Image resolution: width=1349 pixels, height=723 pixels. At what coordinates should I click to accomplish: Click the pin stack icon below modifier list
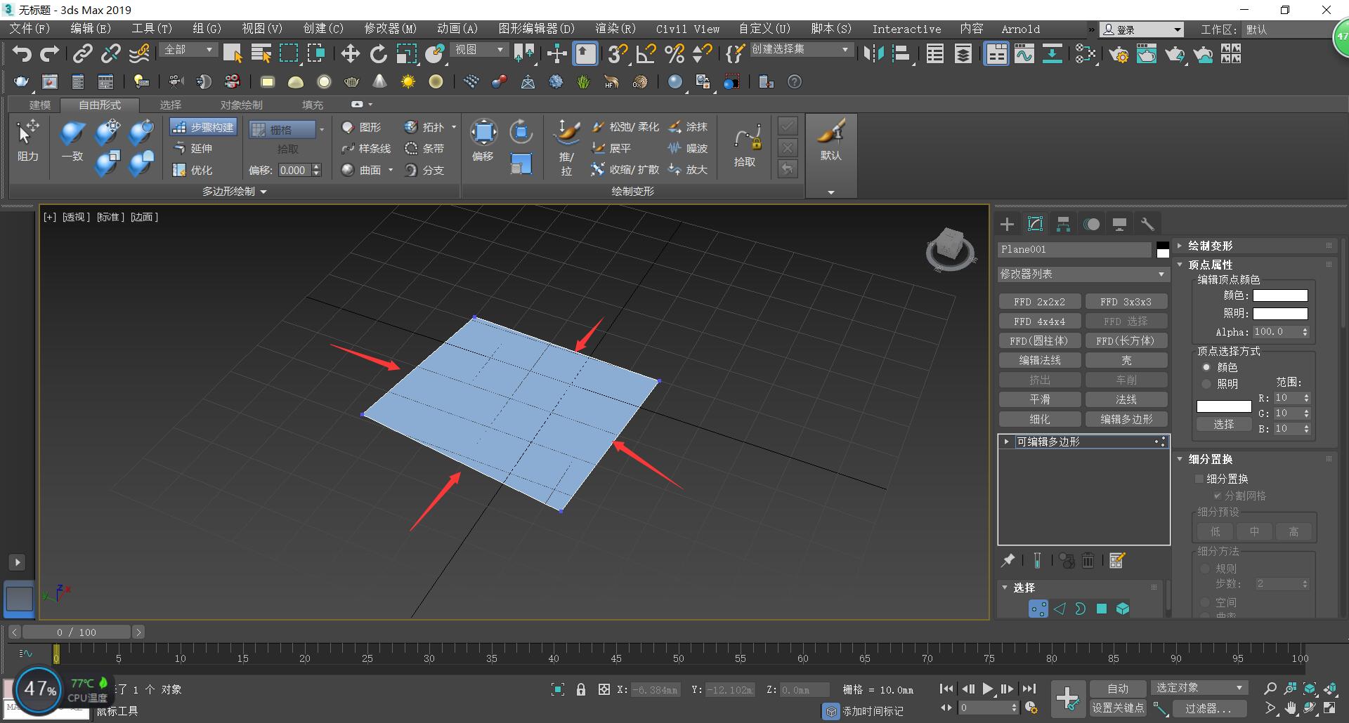(x=1008, y=560)
